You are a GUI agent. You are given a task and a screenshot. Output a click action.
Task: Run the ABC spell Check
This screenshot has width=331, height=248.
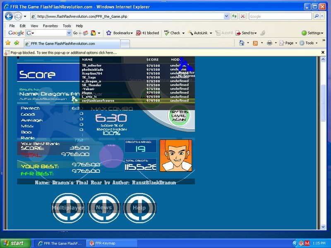[172, 33]
